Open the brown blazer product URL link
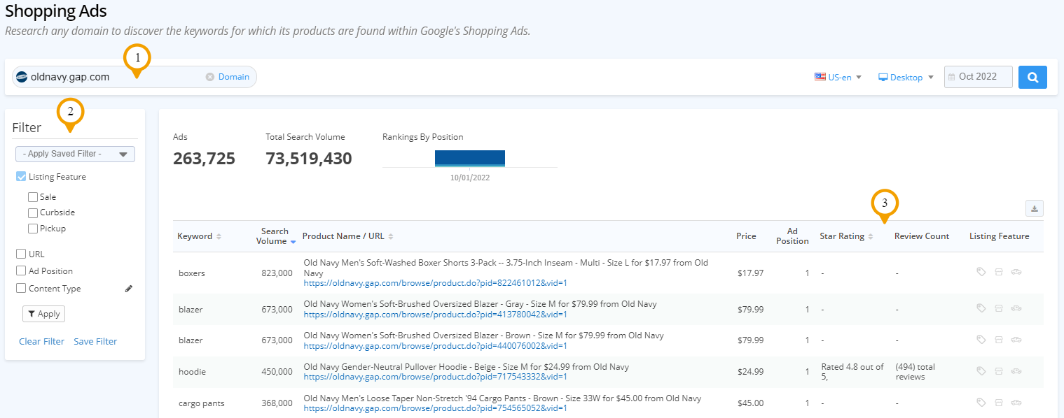 point(435,345)
